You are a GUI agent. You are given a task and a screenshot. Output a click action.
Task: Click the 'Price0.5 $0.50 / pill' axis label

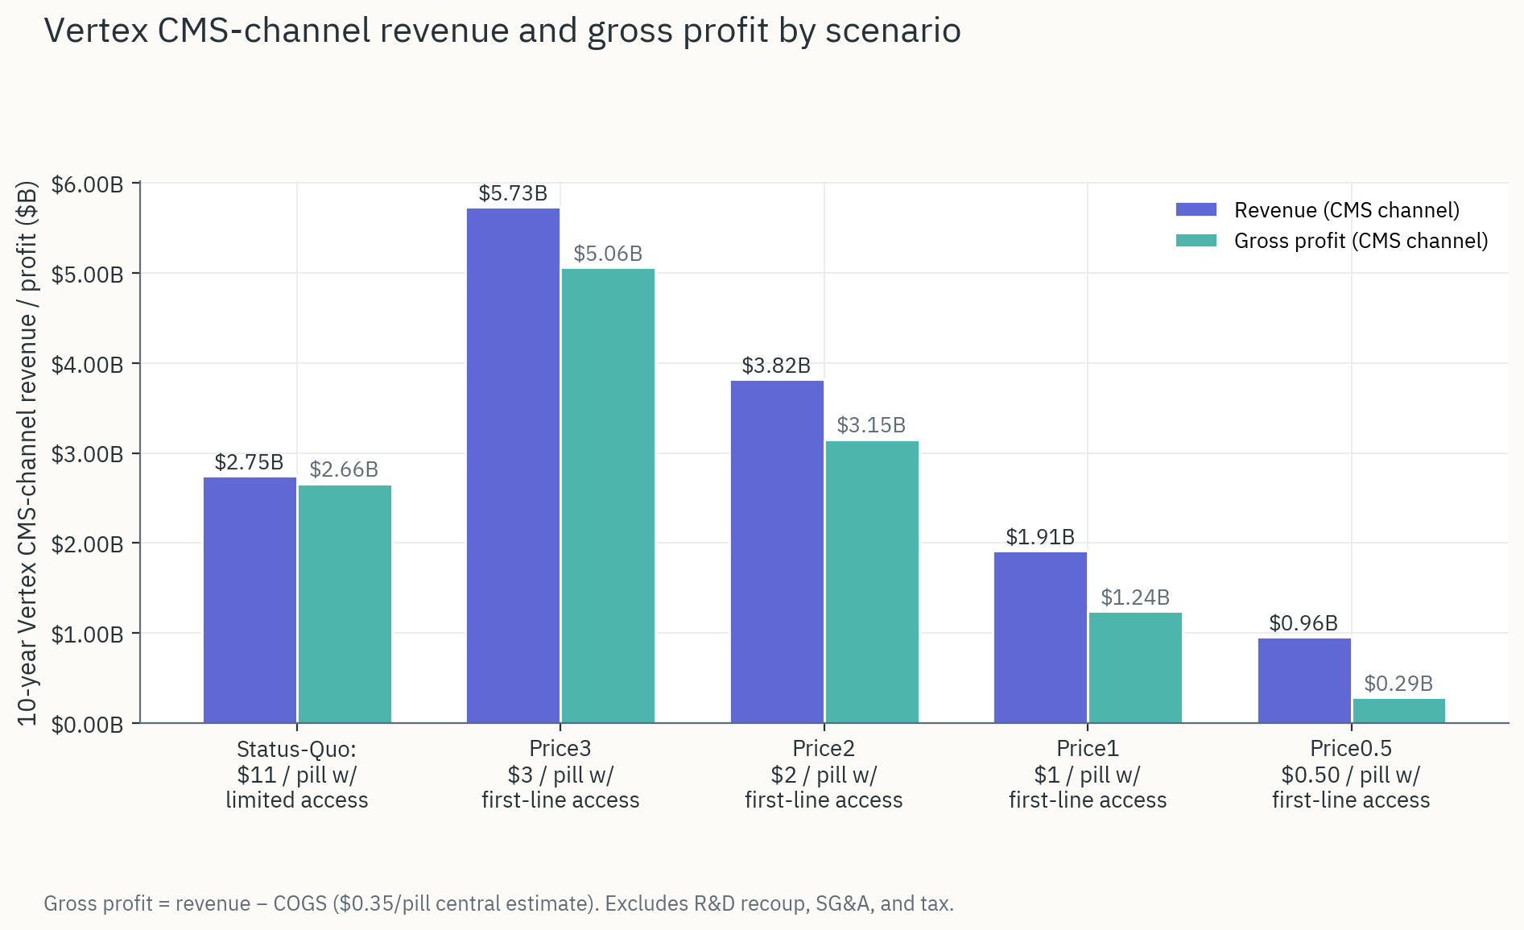(x=1351, y=775)
